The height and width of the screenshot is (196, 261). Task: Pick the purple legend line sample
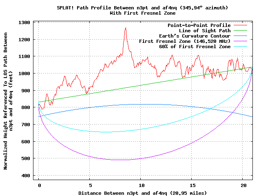point(241,41)
